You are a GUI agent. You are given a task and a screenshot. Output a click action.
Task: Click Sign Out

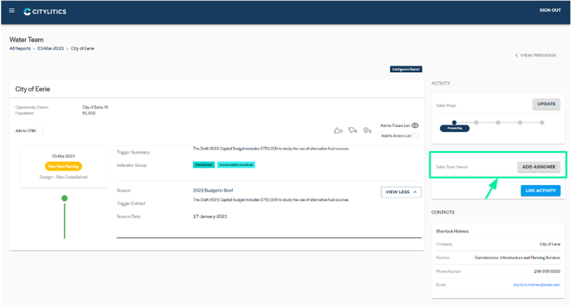(550, 10)
